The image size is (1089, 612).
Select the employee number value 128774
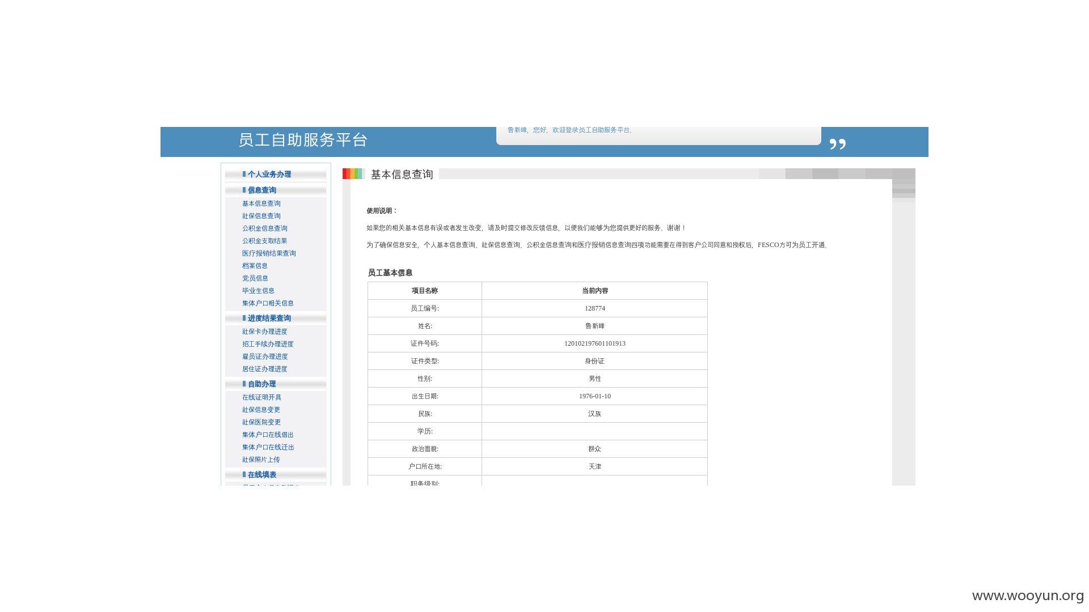tap(595, 308)
